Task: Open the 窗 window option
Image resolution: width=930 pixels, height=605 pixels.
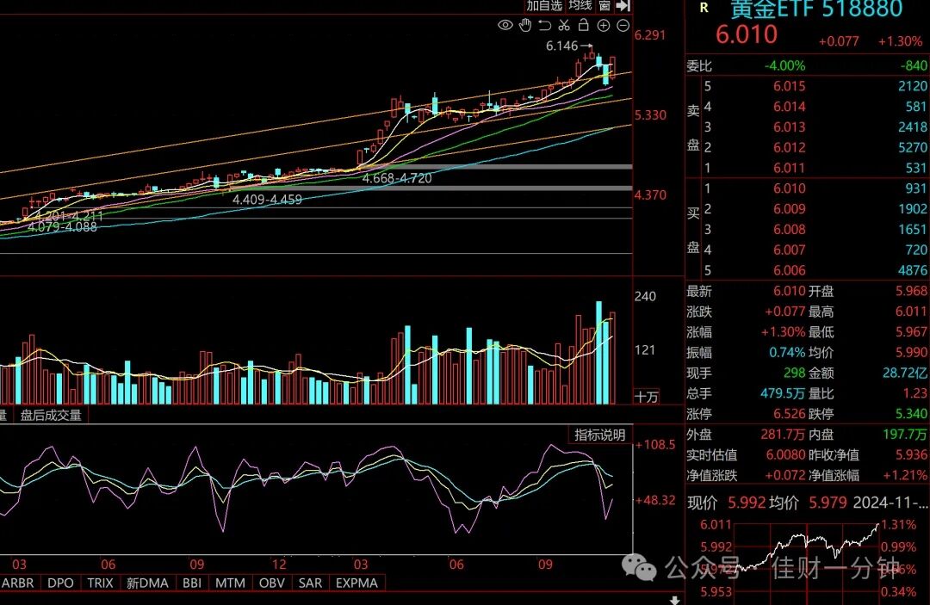Action: pyautogui.click(x=604, y=5)
